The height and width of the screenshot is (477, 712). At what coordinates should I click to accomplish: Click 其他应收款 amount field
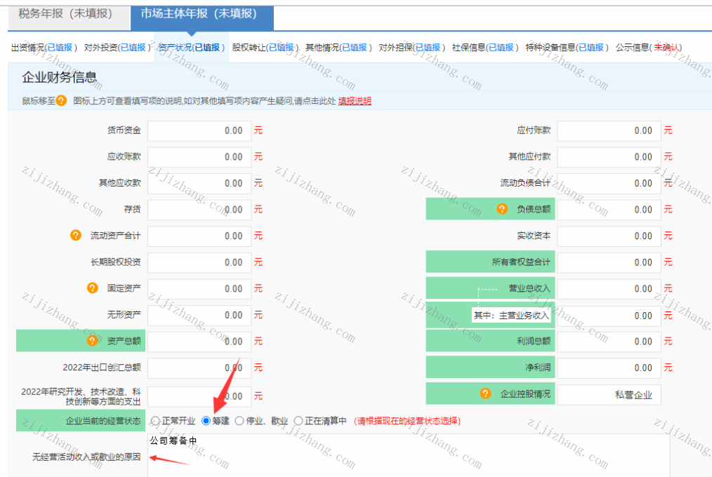click(199, 183)
